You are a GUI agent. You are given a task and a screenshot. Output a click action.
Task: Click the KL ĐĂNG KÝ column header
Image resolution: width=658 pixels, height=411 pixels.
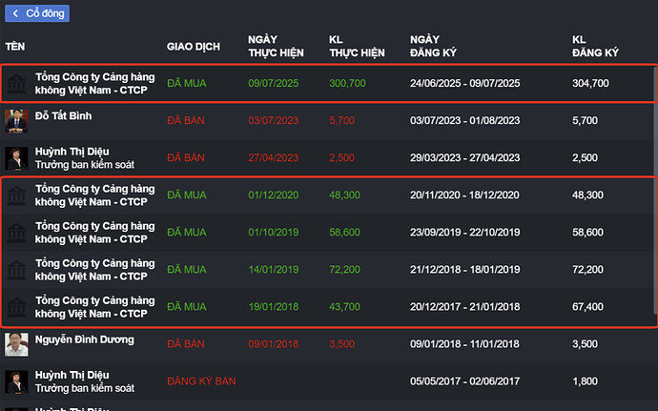[x=595, y=46]
